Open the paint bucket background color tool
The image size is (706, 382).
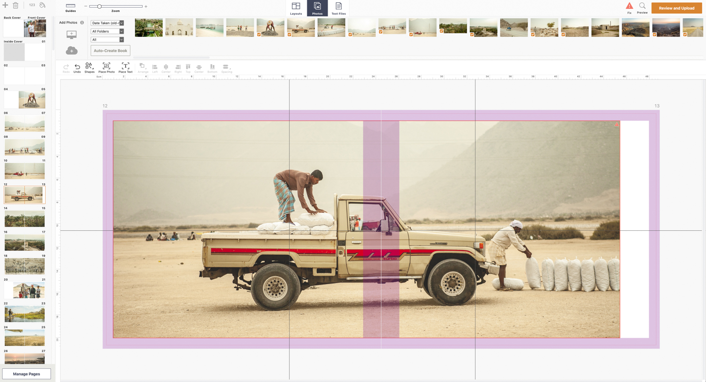pyautogui.click(x=42, y=5)
